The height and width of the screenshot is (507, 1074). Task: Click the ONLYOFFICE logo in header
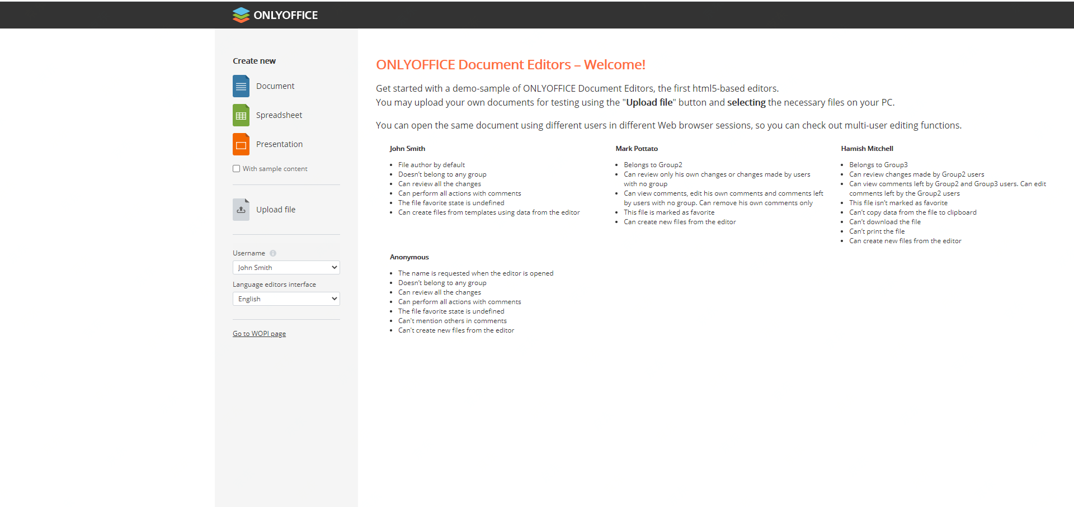click(x=275, y=15)
